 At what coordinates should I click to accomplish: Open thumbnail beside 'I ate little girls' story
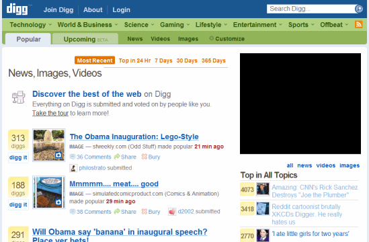(x=263, y=235)
